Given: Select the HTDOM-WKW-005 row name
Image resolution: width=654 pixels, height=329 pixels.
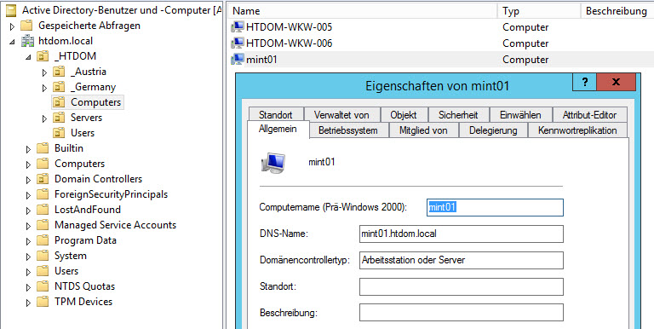Looking at the screenshot, I should 289,27.
